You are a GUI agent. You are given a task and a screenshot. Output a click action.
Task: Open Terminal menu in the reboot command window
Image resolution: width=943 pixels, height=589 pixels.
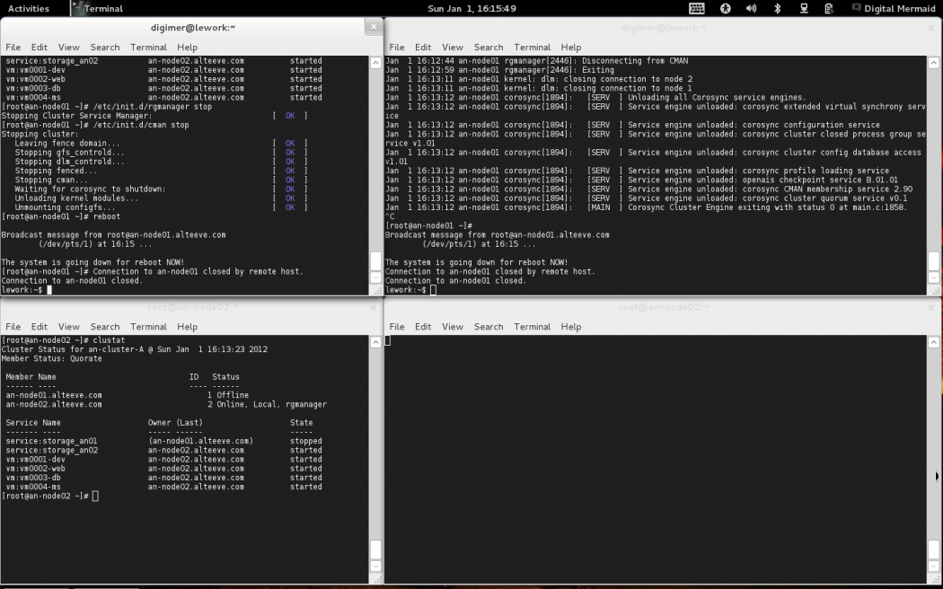click(148, 47)
